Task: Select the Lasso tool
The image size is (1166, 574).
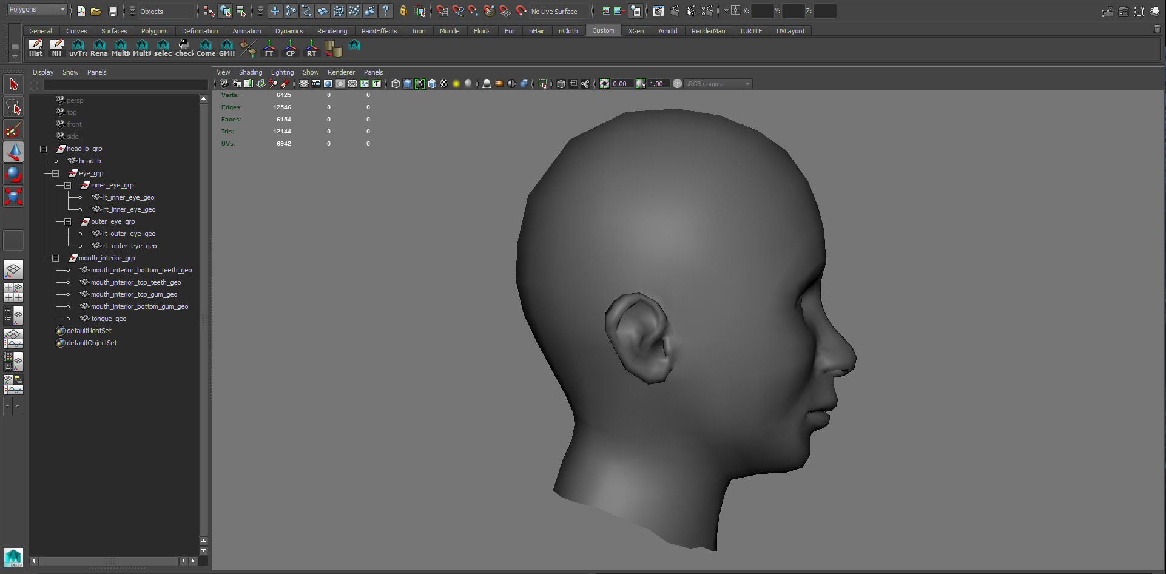Action: point(13,107)
